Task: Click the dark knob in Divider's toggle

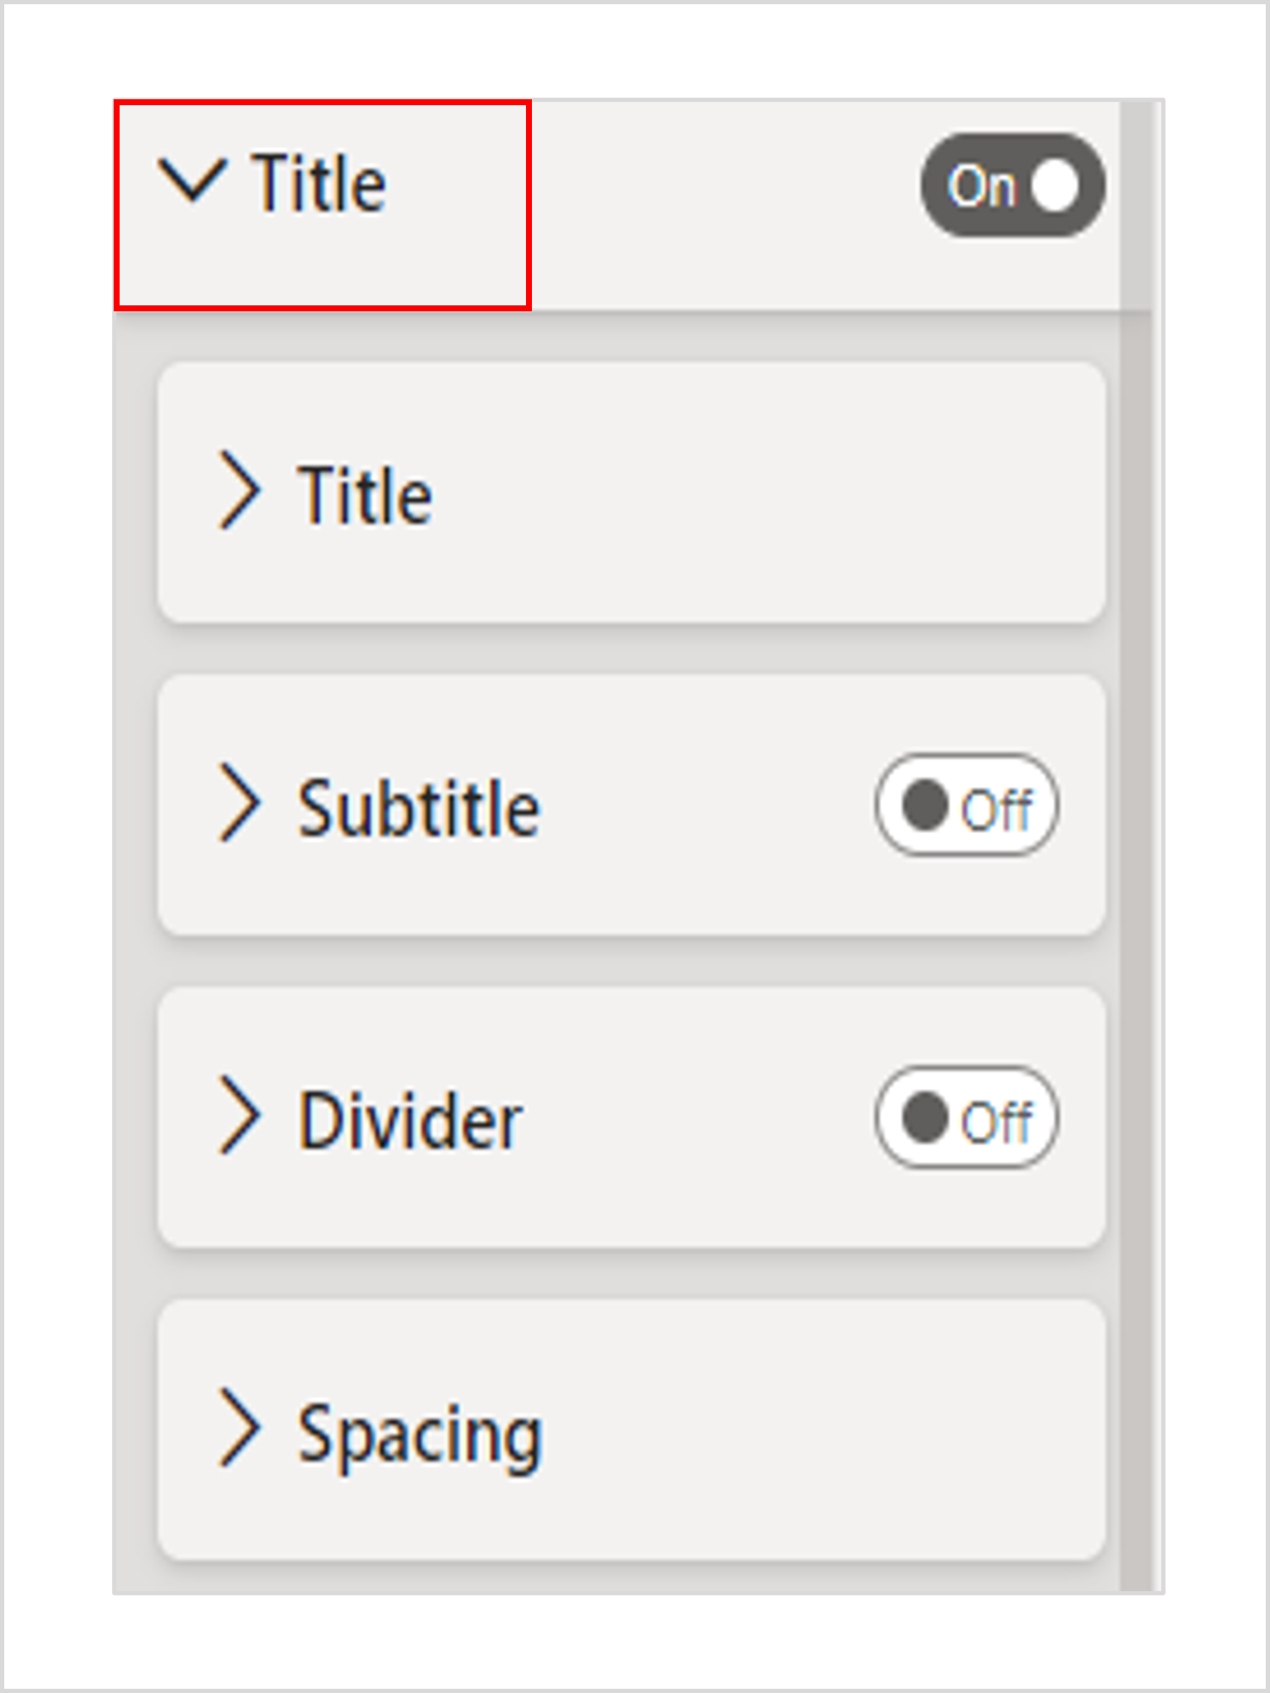Action: click(925, 1117)
